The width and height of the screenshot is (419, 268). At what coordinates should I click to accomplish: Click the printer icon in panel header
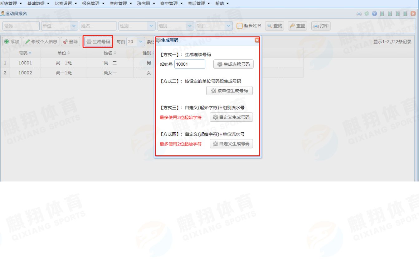point(359,14)
